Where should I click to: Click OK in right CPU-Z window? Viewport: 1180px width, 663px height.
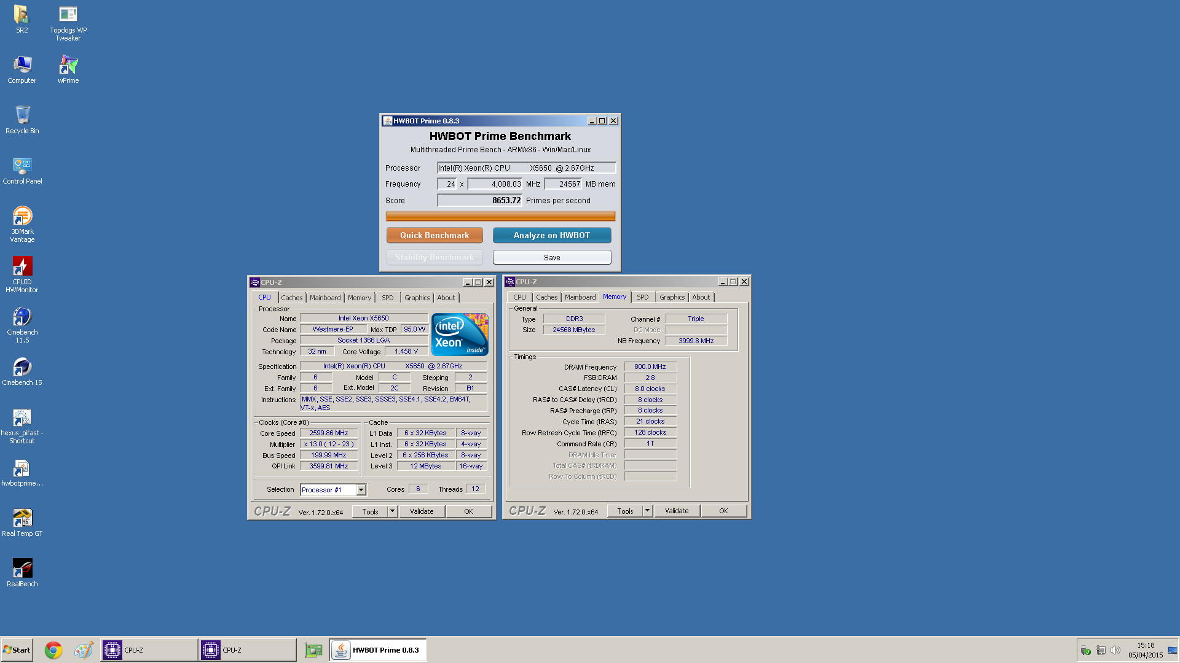(x=723, y=511)
